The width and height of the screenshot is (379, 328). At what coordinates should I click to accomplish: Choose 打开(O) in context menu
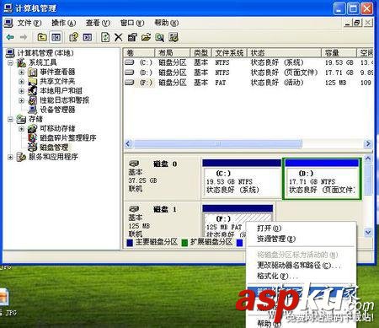[269, 228]
